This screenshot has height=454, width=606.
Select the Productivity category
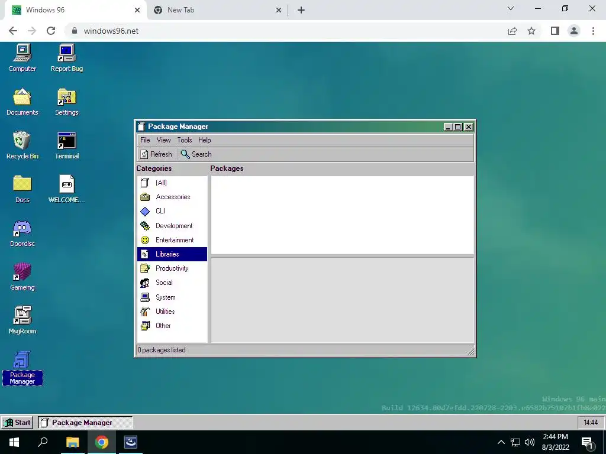(172, 268)
